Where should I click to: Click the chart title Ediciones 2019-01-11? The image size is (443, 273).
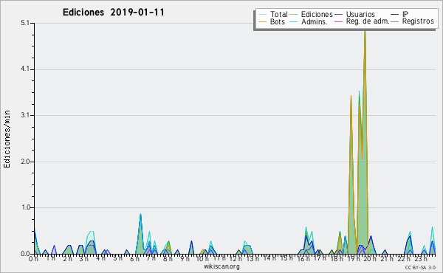click(113, 13)
